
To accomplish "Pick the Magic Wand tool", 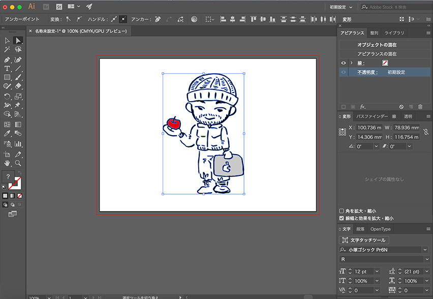I will point(7,50).
